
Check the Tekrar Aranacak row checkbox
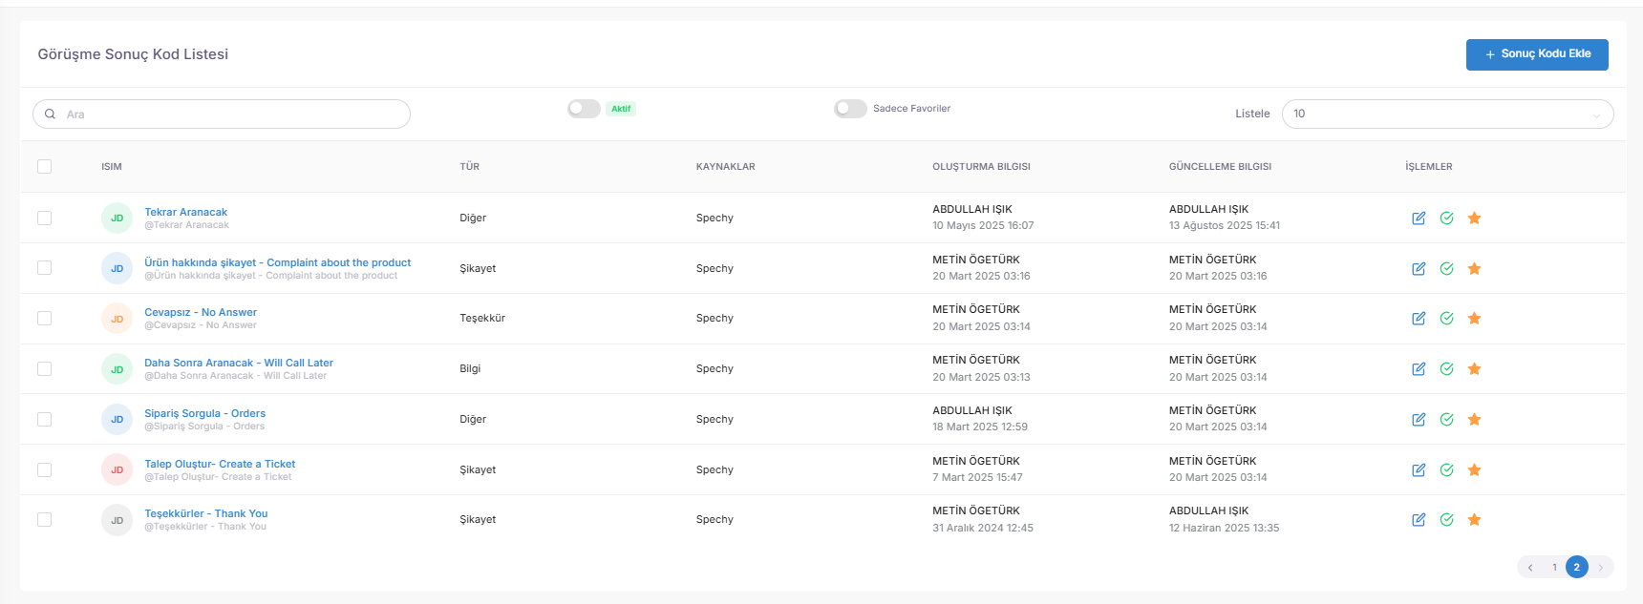pos(44,218)
